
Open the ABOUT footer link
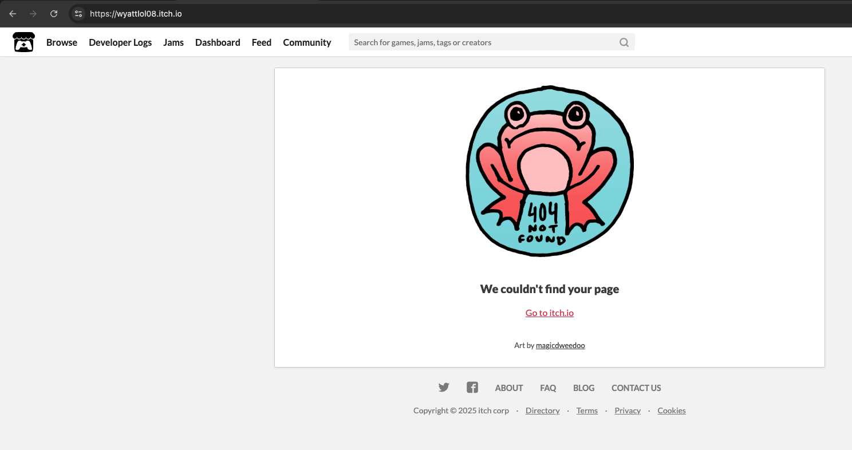pyautogui.click(x=509, y=388)
